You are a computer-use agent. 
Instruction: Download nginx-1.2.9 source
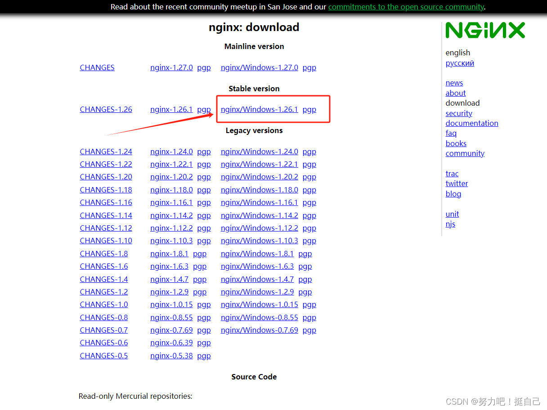(x=169, y=292)
